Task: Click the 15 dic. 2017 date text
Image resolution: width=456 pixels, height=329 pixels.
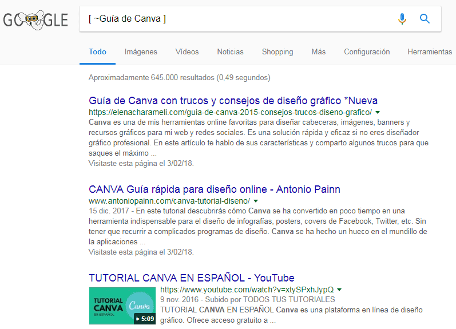Action: 109,211
